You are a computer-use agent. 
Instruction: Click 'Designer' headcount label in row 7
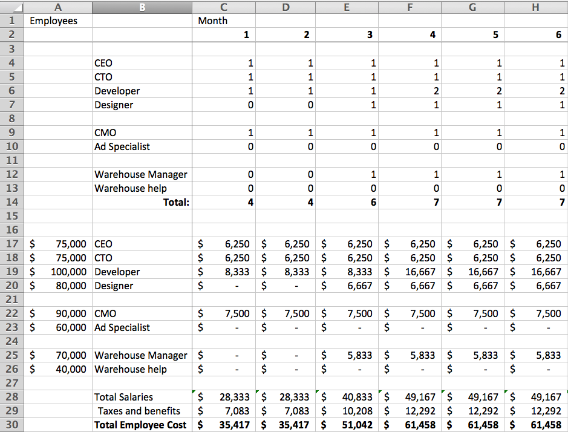142,105
